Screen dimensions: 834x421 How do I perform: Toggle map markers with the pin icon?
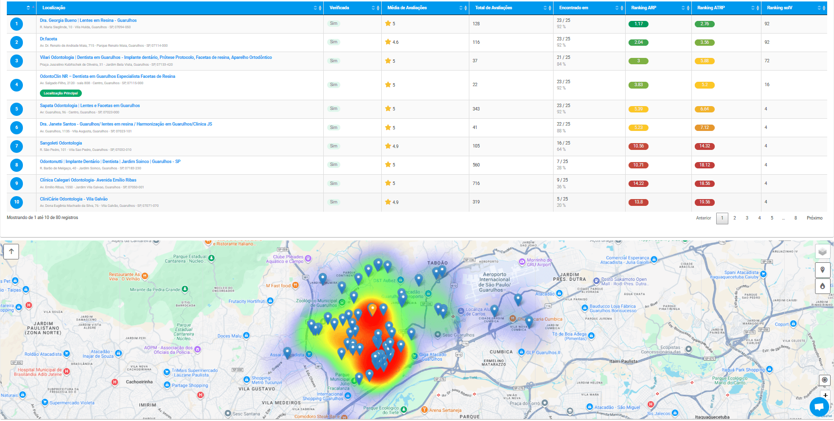tap(822, 270)
